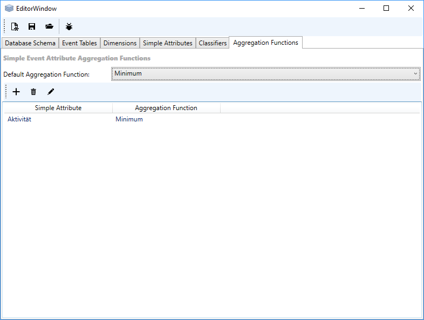
Task: Expand the Default Aggregation Function dropdown
Action: pyautogui.click(x=266, y=73)
